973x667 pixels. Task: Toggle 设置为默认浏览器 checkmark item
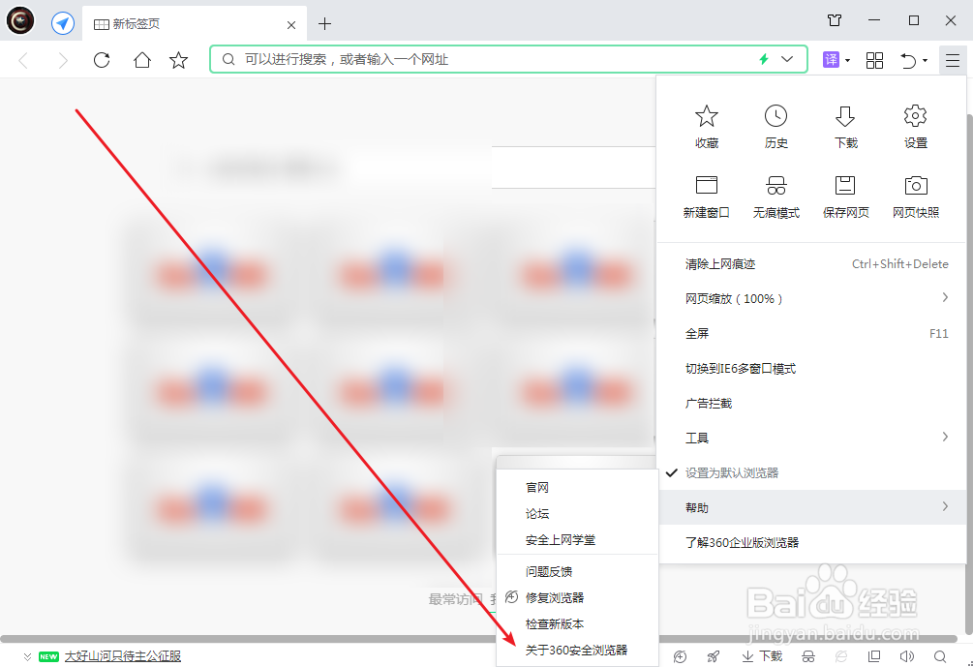[x=811, y=472]
